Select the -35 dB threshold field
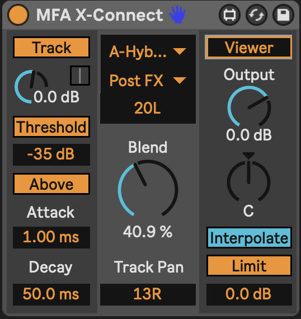Screen dimensions: 301x319 pos(51,154)
